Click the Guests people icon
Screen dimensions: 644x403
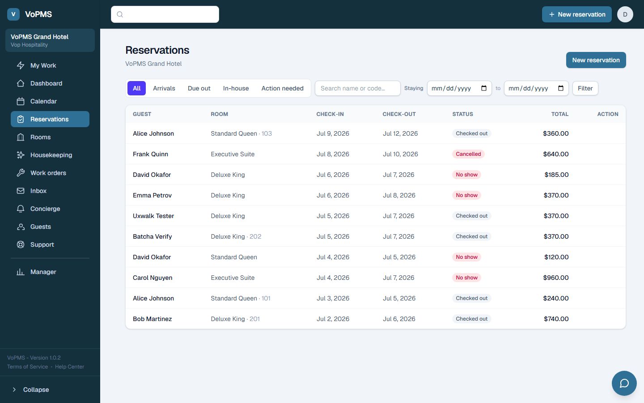pyautogui.click(x=21, y=227)
